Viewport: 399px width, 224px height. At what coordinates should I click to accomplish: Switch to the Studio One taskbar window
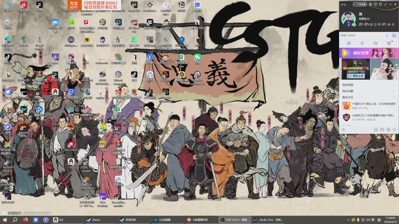tap(268, 220)
